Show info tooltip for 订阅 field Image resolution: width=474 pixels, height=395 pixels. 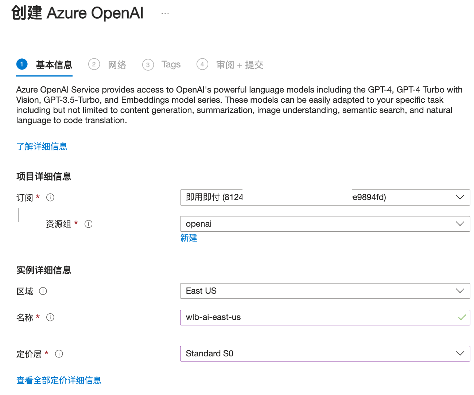click(50, 197)
